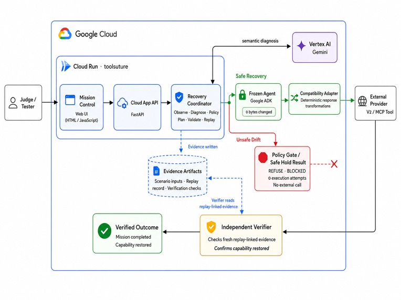The height and width of the screenshot is (300, 401).
Task: Click the 'REFUSE · BLOCKED' text
Action: coord(287,171)
